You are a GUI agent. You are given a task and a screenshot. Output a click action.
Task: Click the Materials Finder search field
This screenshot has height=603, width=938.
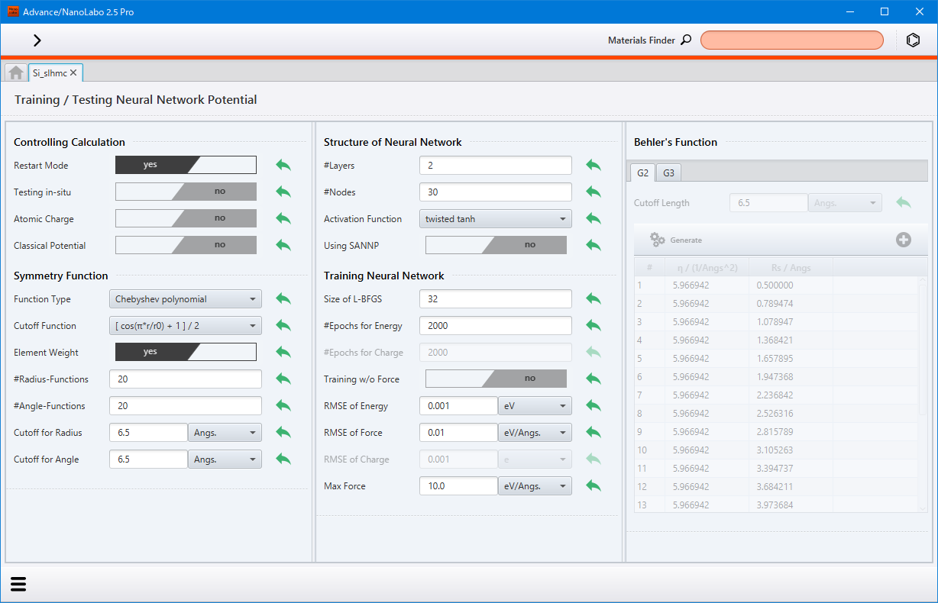pyautogui.click(x=792, y=40)
